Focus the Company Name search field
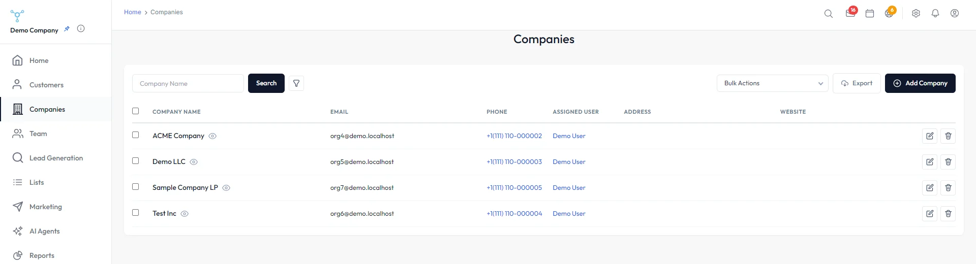Screen dimensions: 976x264 pyautogui.click(x=188, y=83)
